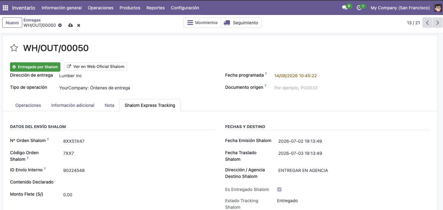
Task: Show help tooltip for Nº Orden Shalom
Action: point(48,140)
